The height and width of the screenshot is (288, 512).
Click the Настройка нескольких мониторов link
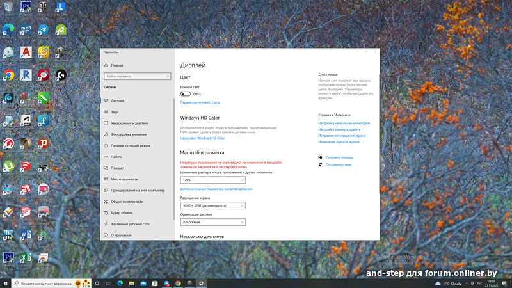(344, 123)
